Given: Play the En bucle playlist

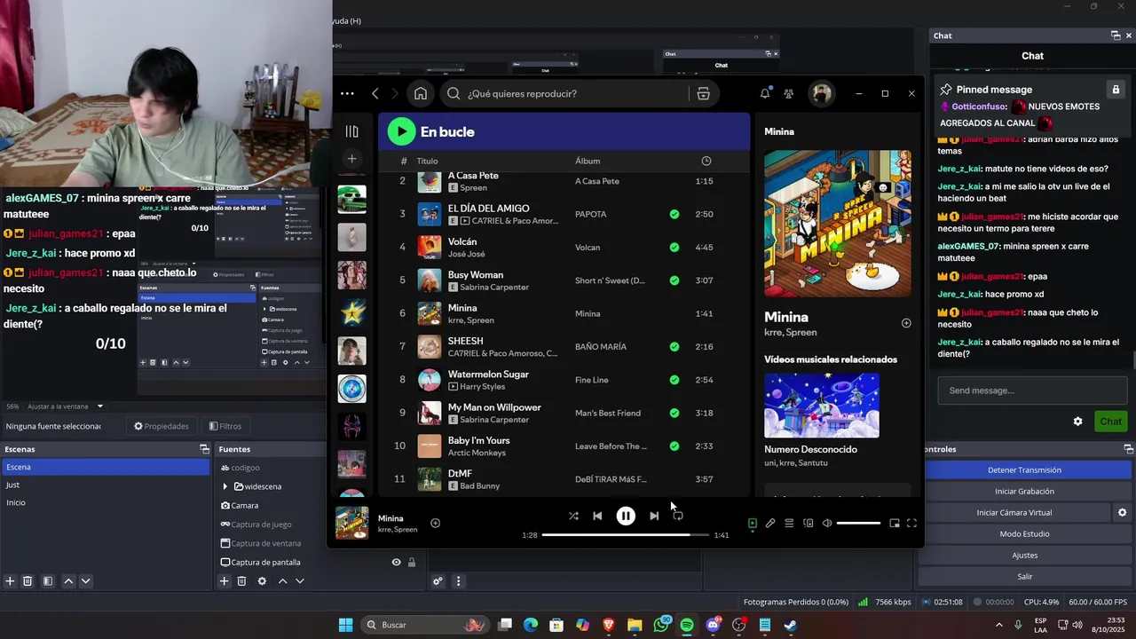Looking at the screenshot, I should 401,131.
